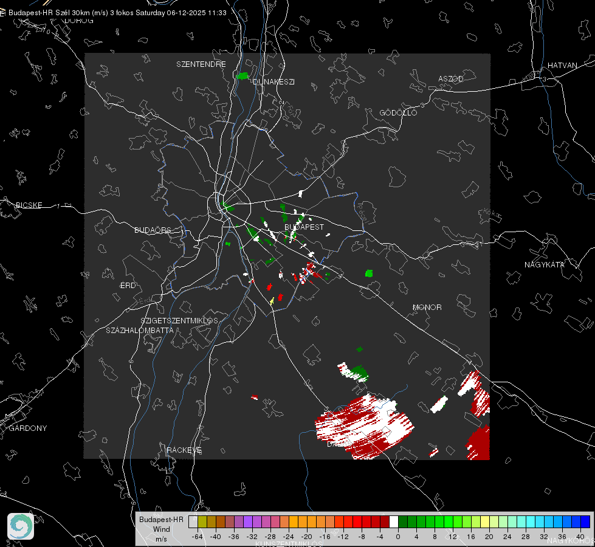Click the NAGYKÁTA town label

tap(545, 264)
